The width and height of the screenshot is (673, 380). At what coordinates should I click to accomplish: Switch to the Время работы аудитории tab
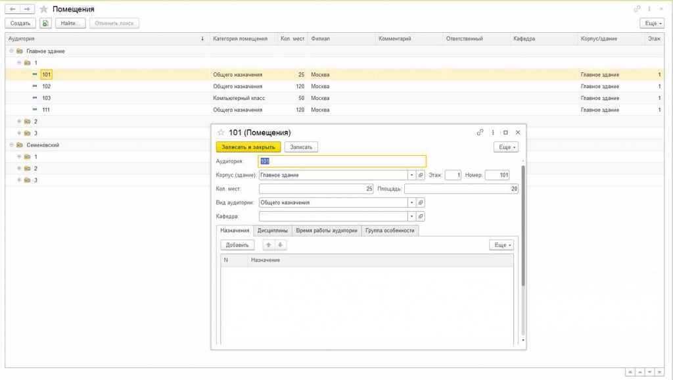pyautogui.click(x=327, y=231)
